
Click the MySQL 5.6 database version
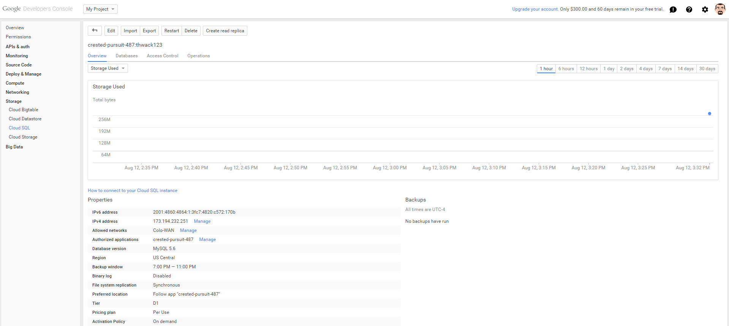(x=164, y=249)
